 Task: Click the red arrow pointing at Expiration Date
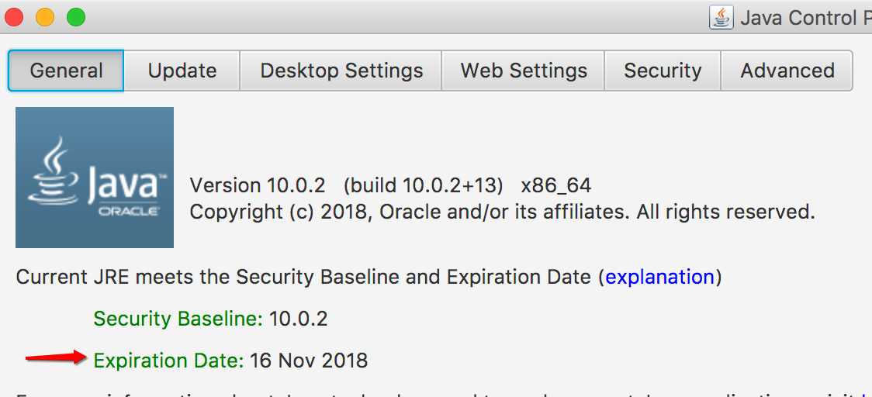56,357
